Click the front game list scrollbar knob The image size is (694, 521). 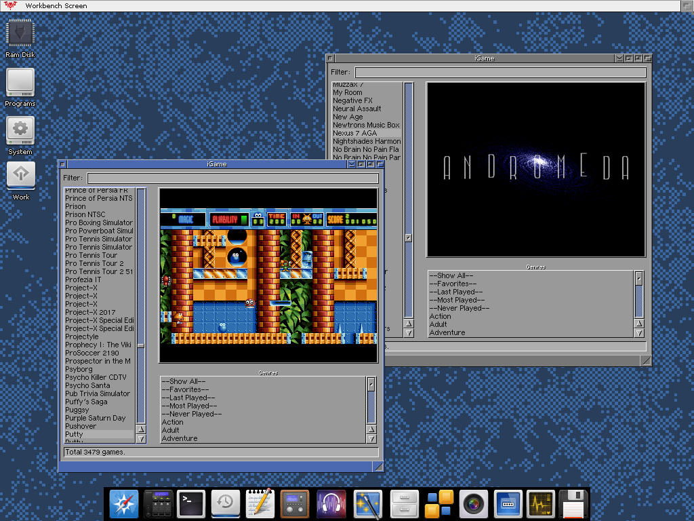coord(141,345)
